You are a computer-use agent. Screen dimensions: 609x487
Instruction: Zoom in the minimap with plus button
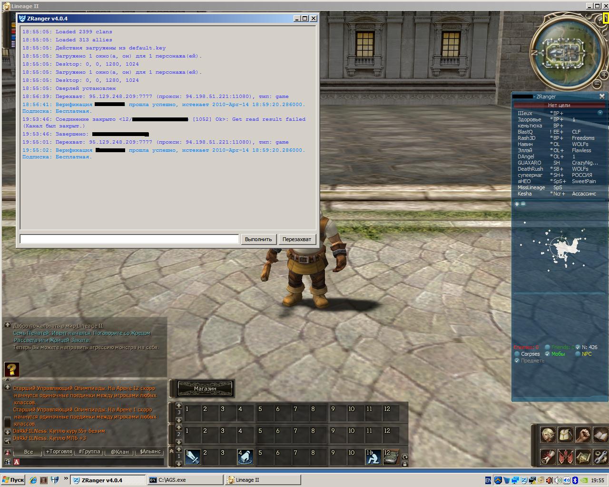(604, 75)
